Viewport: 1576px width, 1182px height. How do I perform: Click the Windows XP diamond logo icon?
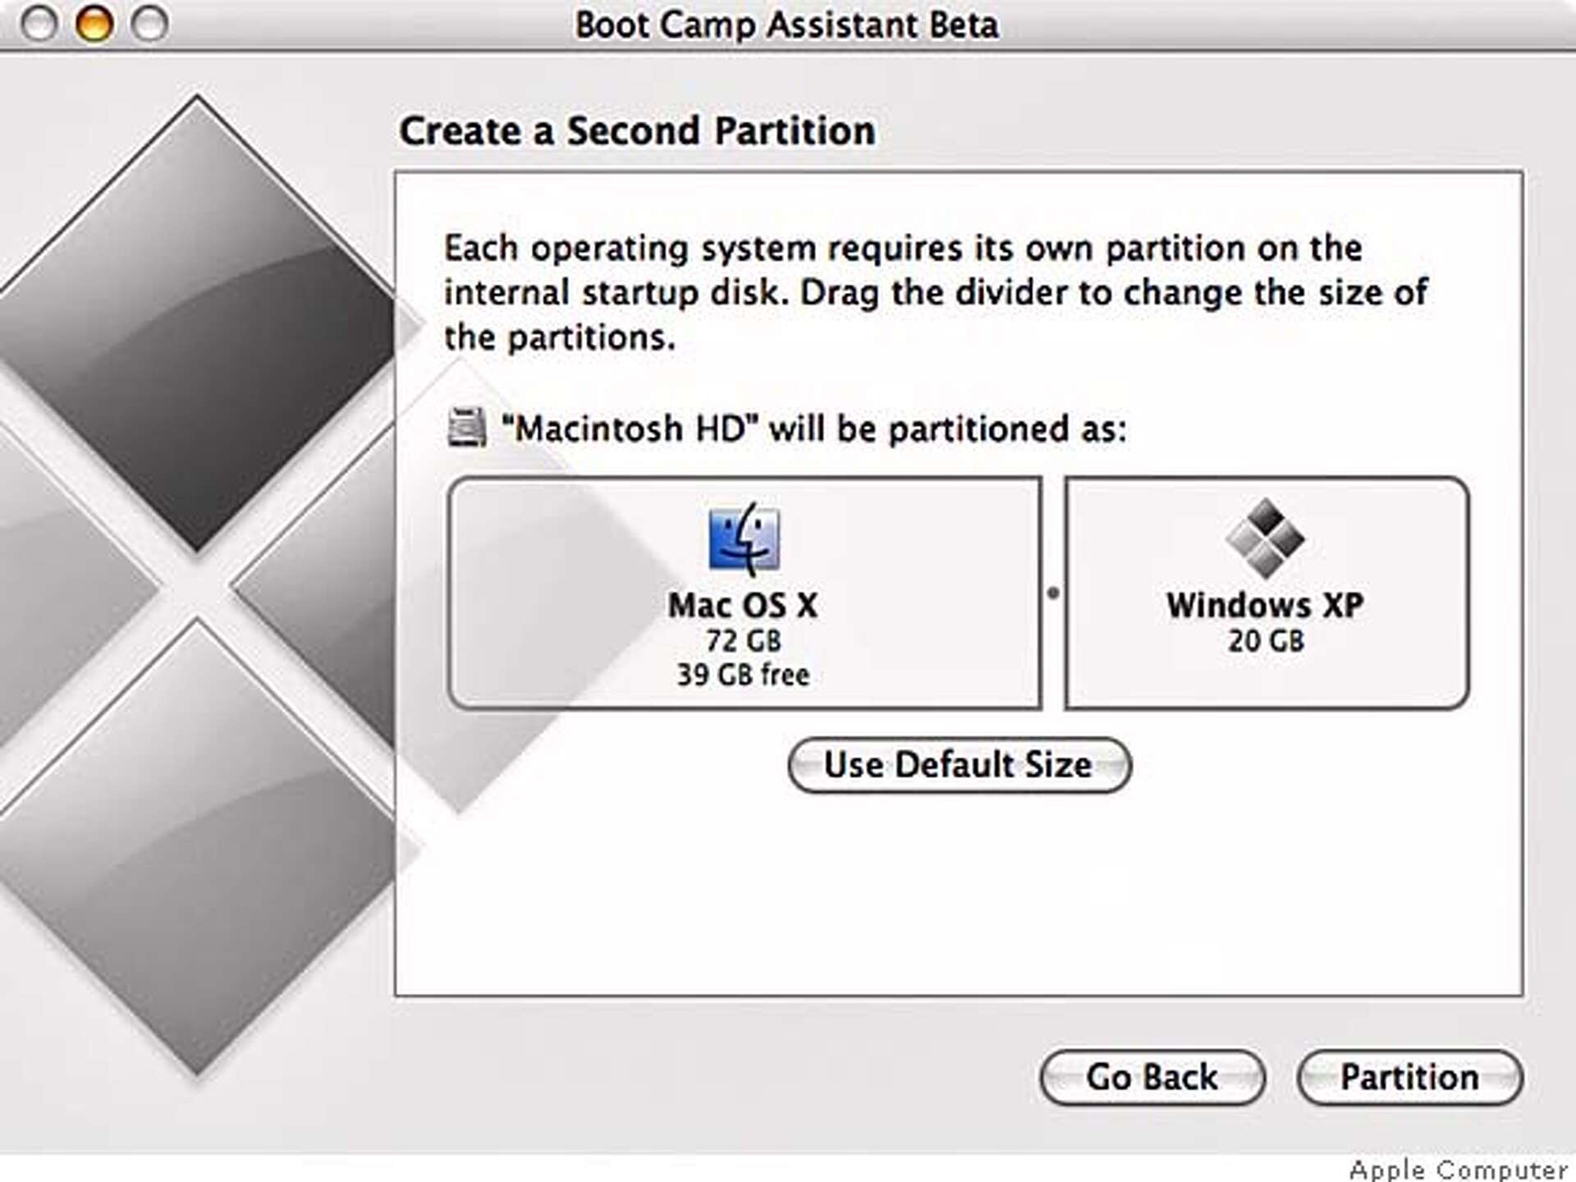[1265, 538]
